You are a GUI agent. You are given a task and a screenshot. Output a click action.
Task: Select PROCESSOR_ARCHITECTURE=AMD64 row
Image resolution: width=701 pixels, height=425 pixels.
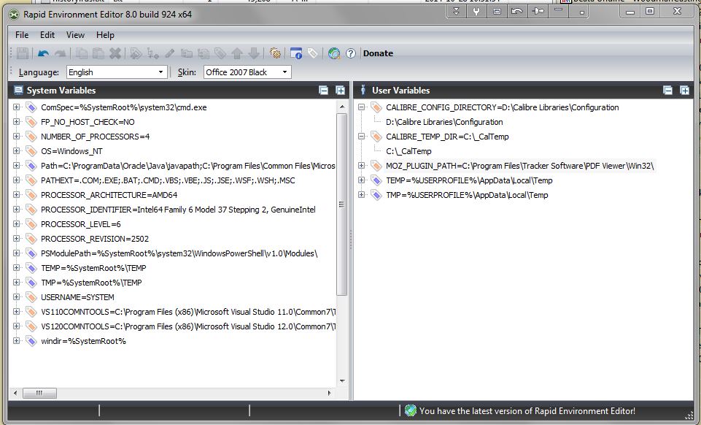point(109,195)
